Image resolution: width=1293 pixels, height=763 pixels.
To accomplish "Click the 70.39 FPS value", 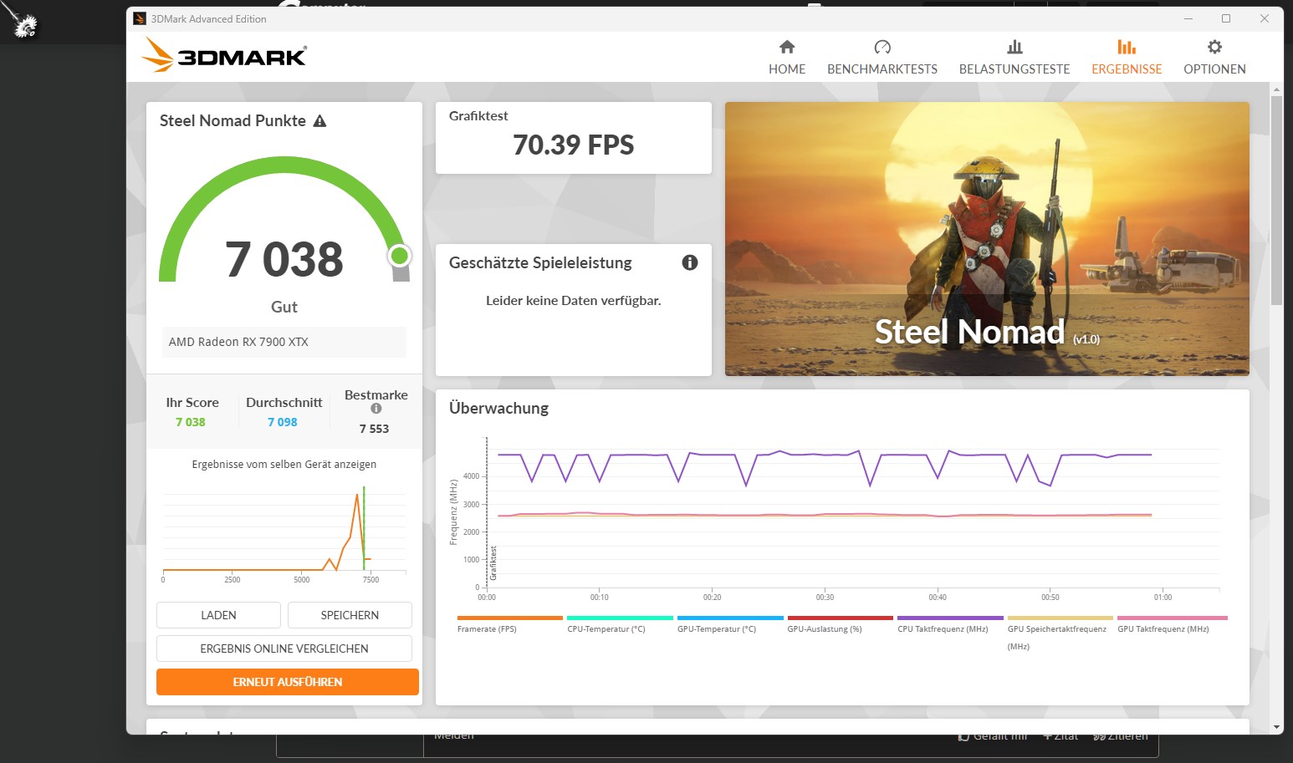I will tap(574, 145).
